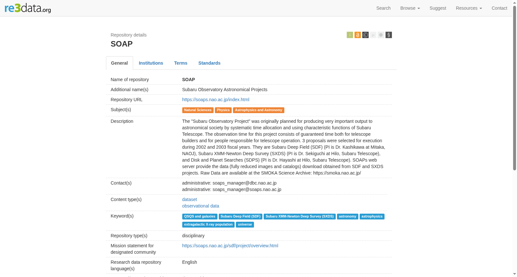Switch to the Institutions tab
The image size is (517, 277).
tap(151, 63)
